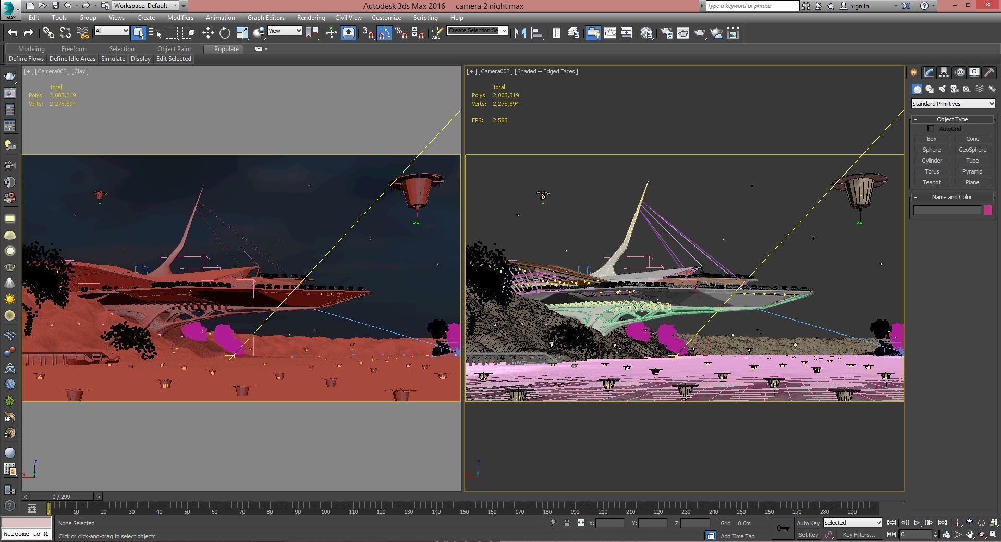Enable the AutoGrid checkbox
1001x542 pixels.
pyautogui.click(x=931, y=129)
